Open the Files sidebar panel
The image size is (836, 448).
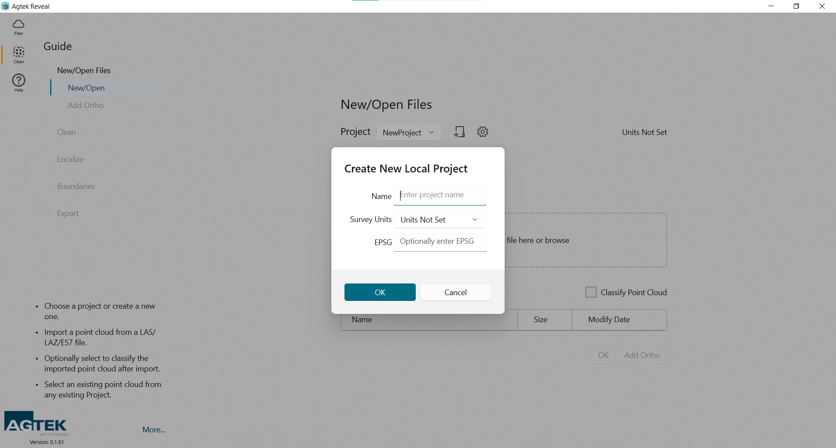(18, 27)
